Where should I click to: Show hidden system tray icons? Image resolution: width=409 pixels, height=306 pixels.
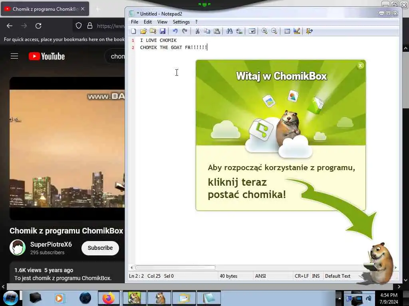click(340, 298)
